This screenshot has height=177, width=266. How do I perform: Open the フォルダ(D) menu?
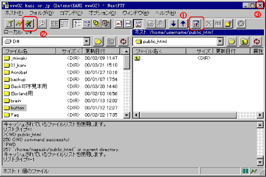tap(42, 13)
